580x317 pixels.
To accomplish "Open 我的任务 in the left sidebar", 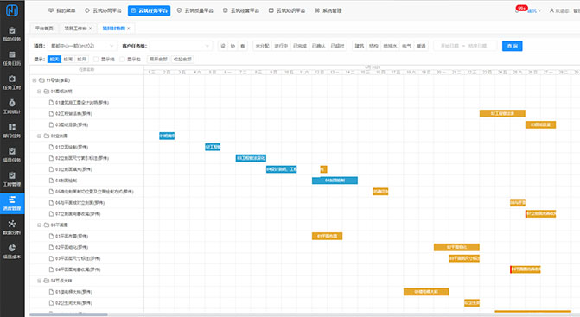I will (x=12, y=34).
